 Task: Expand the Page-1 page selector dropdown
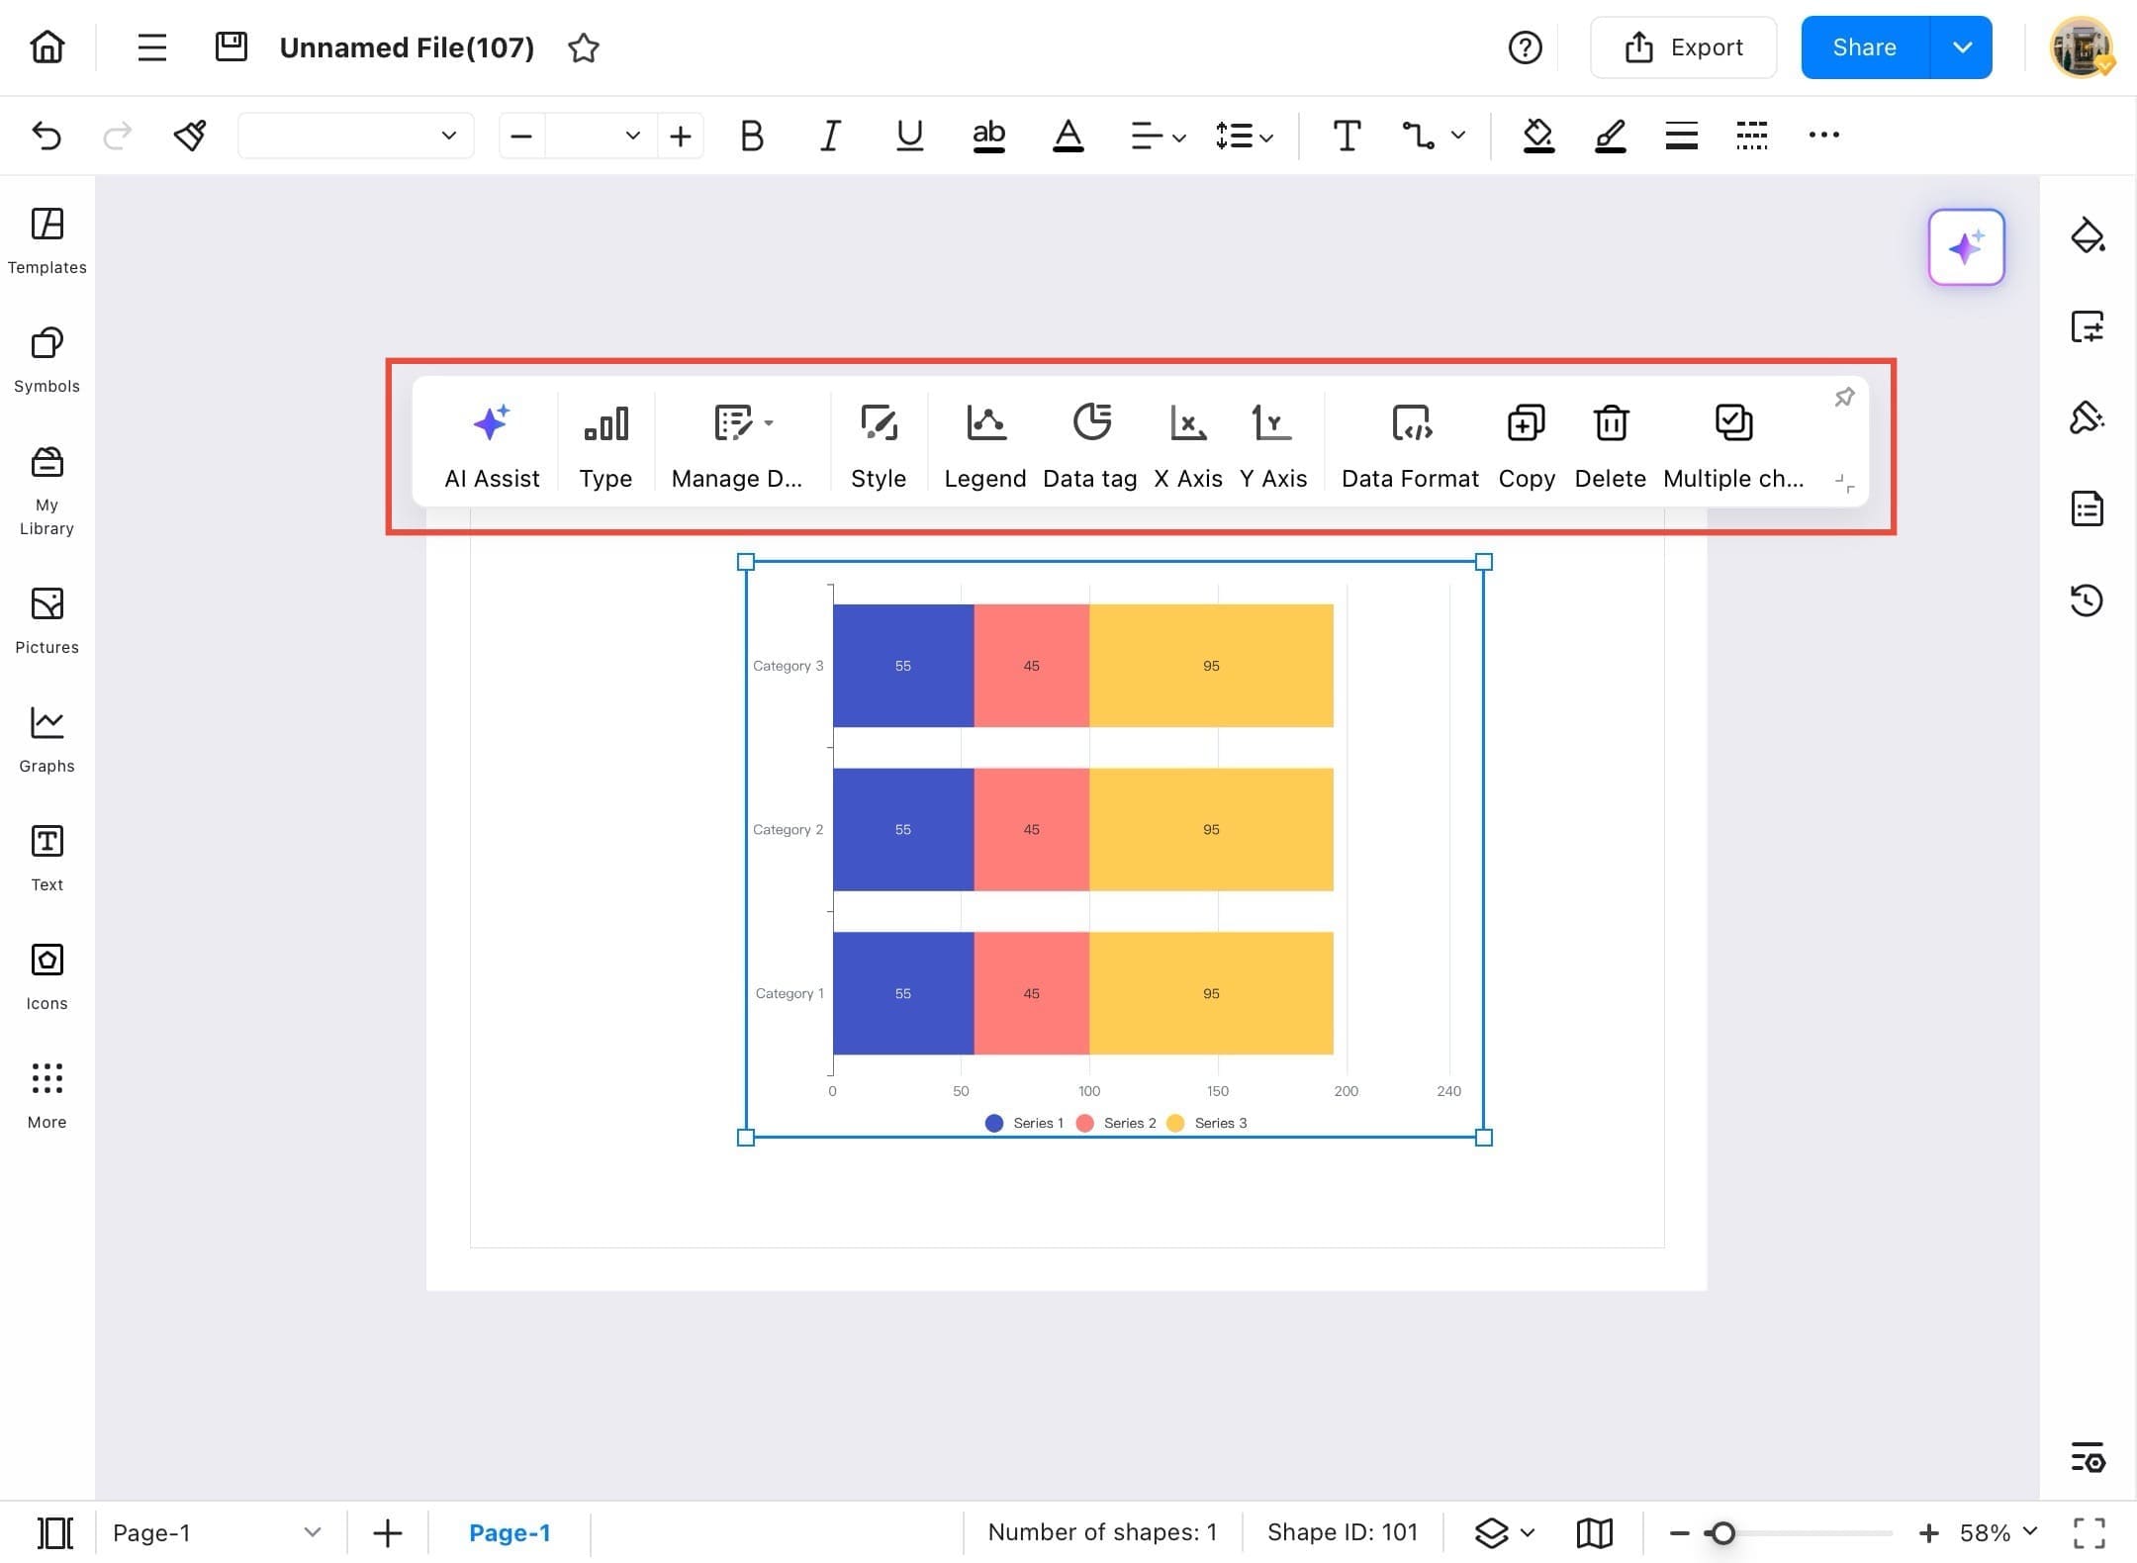point(313,1532)
